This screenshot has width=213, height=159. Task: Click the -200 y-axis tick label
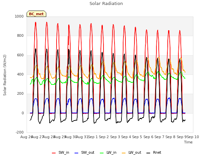pyautogui.click(x=20, y=132)
